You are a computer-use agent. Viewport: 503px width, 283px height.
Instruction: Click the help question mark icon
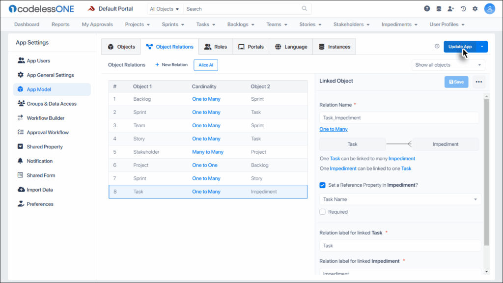coord(427,9)
